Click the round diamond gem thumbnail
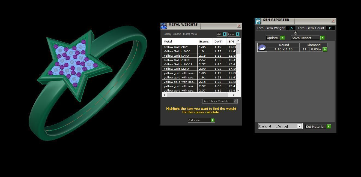The width and height of the screenshot is (361, 177). (x=262, y=47)
